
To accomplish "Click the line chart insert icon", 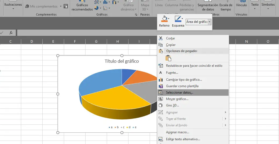I will pos(97,2).
